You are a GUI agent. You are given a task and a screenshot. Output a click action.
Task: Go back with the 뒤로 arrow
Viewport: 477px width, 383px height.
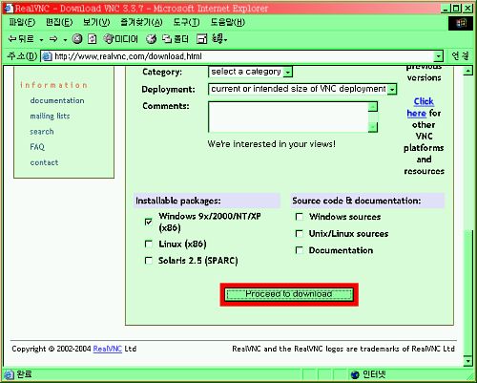point(20,39)
